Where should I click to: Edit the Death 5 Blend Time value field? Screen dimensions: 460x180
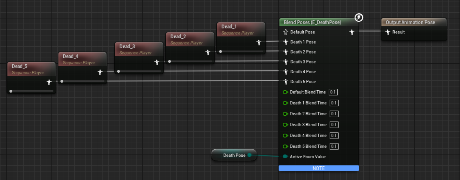pos(334,146)
